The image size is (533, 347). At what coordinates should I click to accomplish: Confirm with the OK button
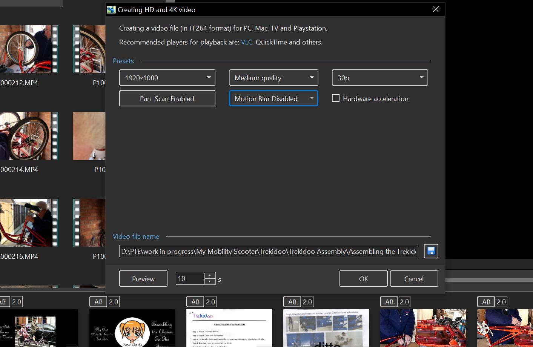pos(363,279)
